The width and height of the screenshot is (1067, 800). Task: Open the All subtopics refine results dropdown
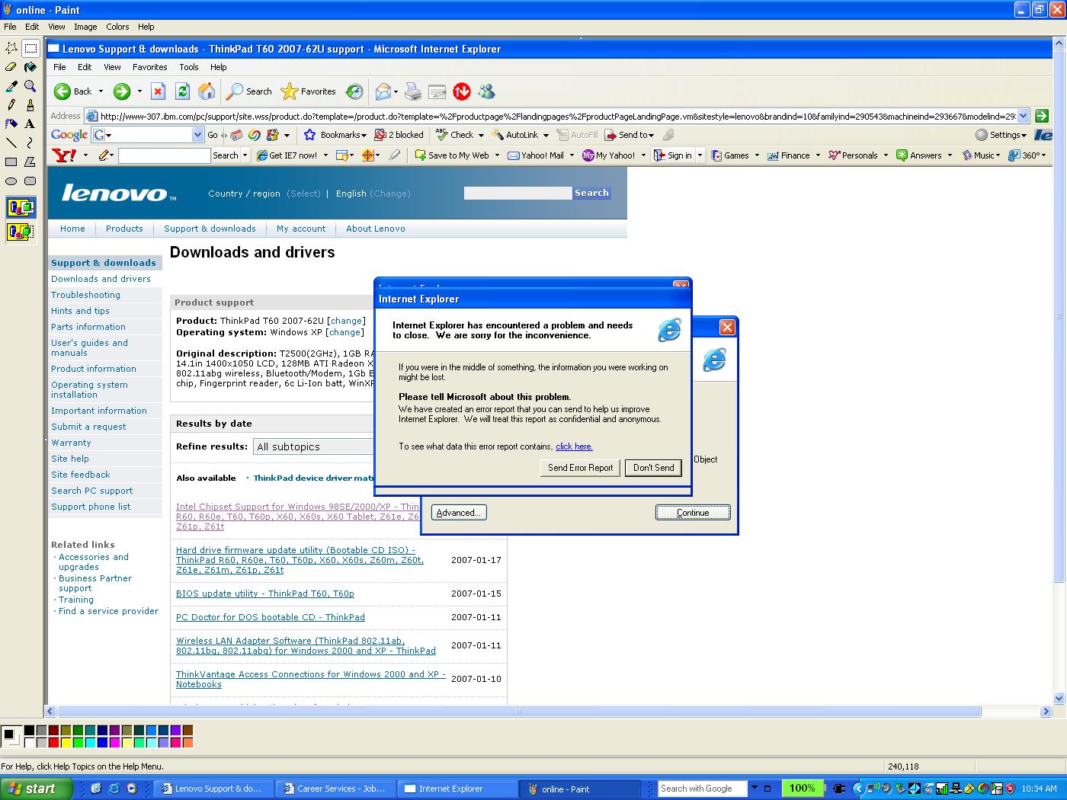coord(315,446)
